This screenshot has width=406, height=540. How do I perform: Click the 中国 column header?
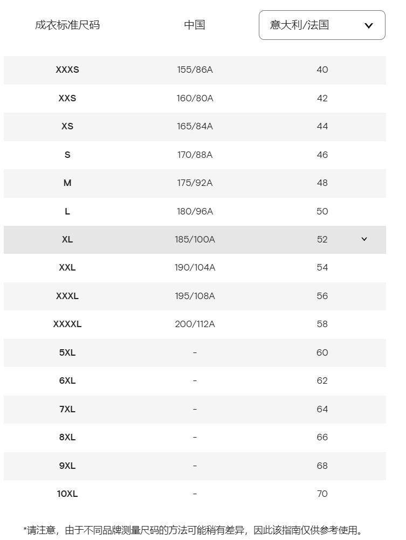pyautogui.click(x=195, y=25)
